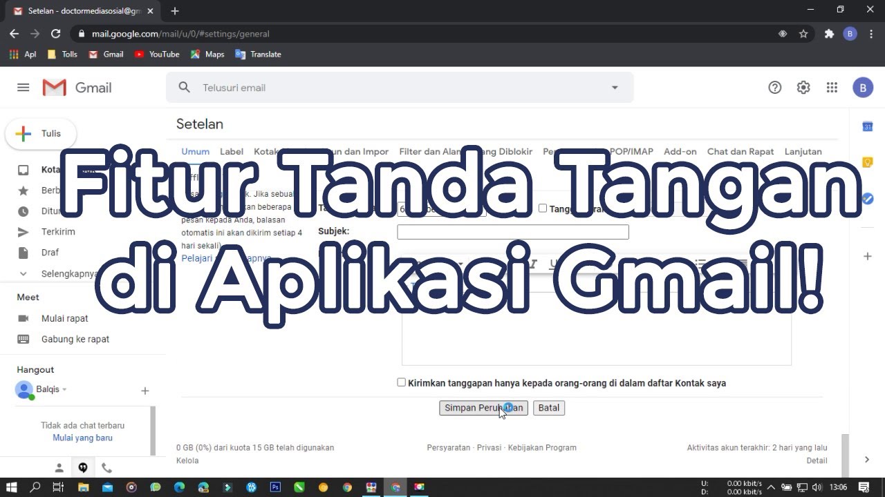Open the Chrome extensions puzzle icon
The image size is (885, 497).
coord(829,33)
